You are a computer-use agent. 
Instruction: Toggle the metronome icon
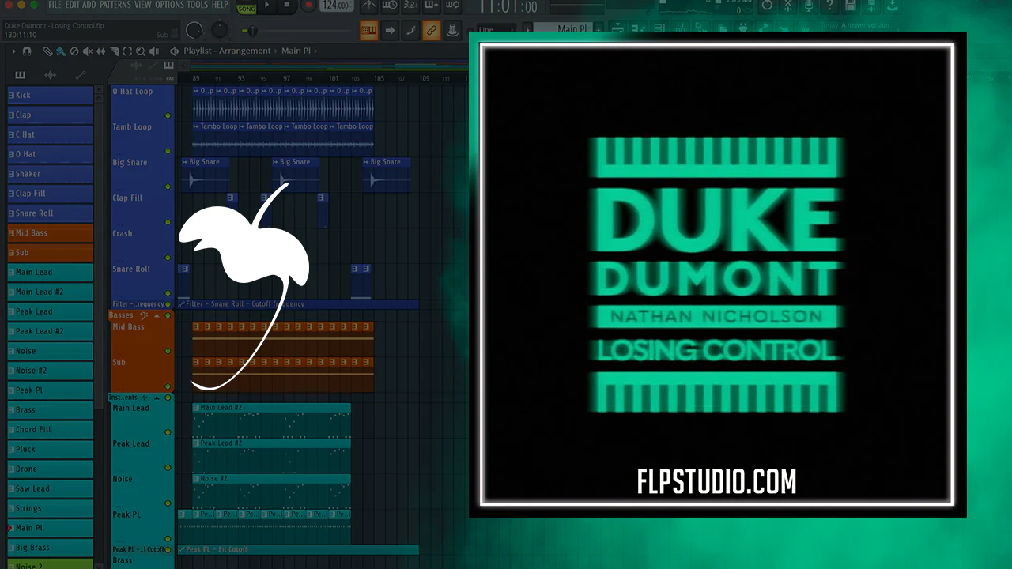[368, 6]
